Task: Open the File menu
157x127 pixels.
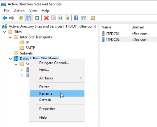Action: tap(6, 11)
